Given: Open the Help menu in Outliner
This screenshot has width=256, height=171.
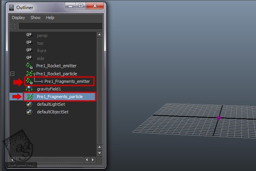Looking at the screenshot, I should coord(50,18).
